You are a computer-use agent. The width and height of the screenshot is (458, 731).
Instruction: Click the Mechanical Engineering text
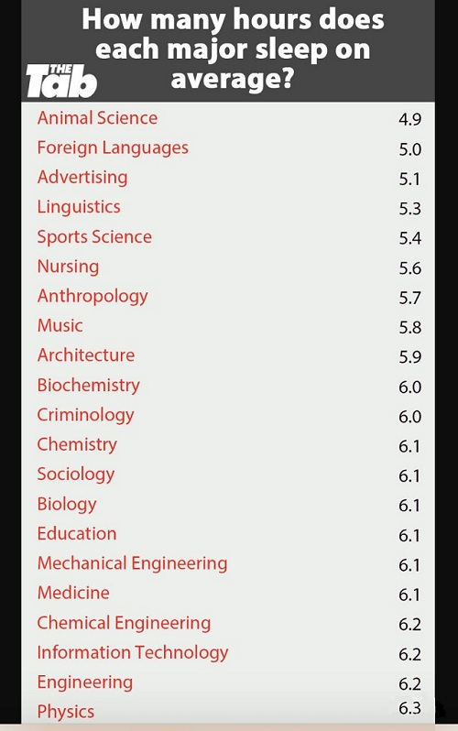[133, 563]
